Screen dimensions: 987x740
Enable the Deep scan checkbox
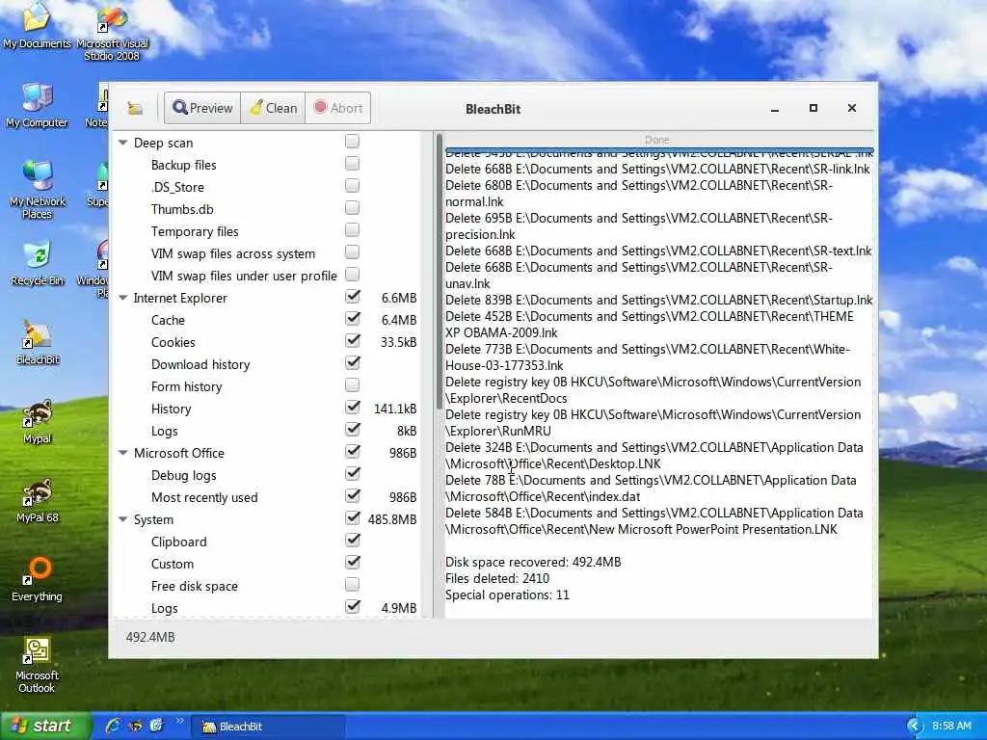[x=353, y=142]
